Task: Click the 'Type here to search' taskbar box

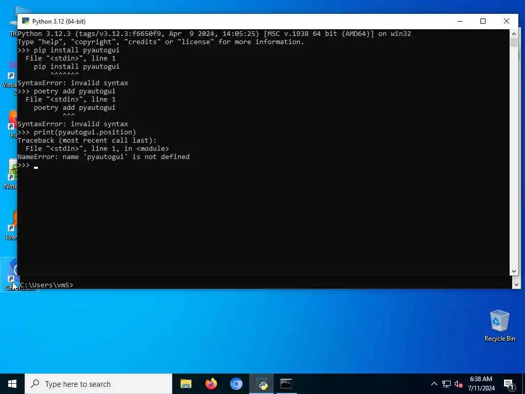Action: coord(98,384)
